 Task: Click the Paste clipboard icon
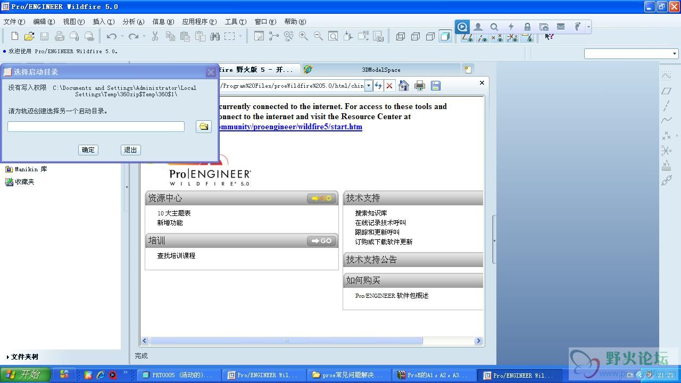pos(185,36)
